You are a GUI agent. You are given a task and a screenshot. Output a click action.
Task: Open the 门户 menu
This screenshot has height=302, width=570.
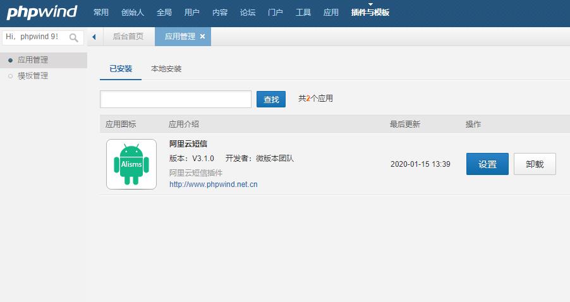275,13
